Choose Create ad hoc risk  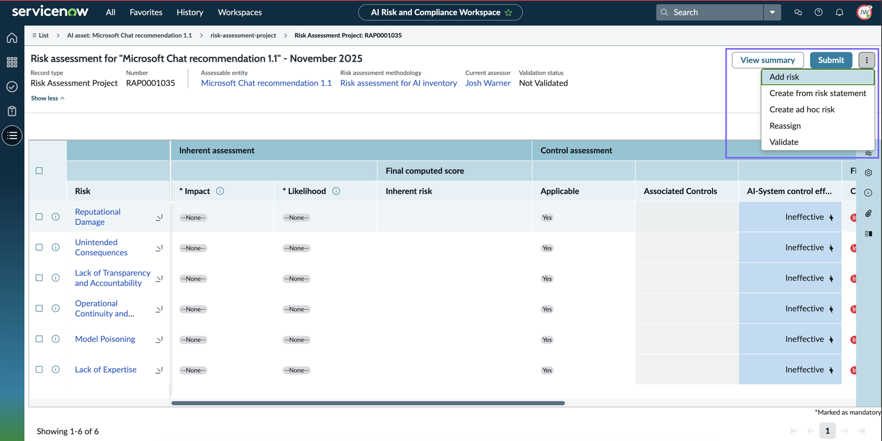818,110
